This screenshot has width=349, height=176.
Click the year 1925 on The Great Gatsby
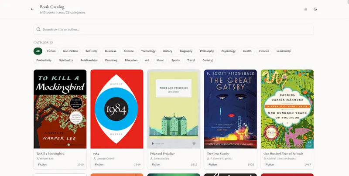pos(250,165)
